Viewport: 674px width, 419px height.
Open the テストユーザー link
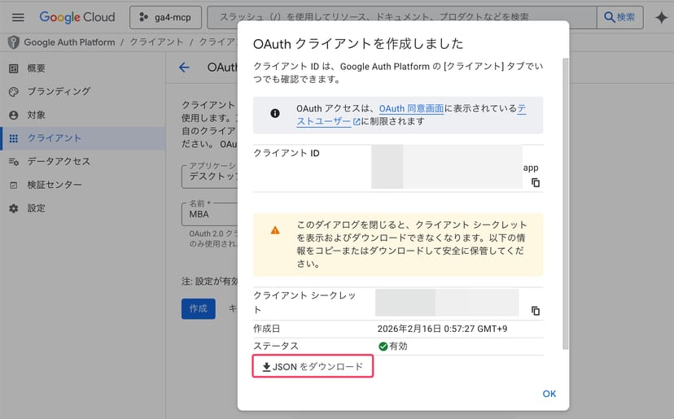coord(323,121)
